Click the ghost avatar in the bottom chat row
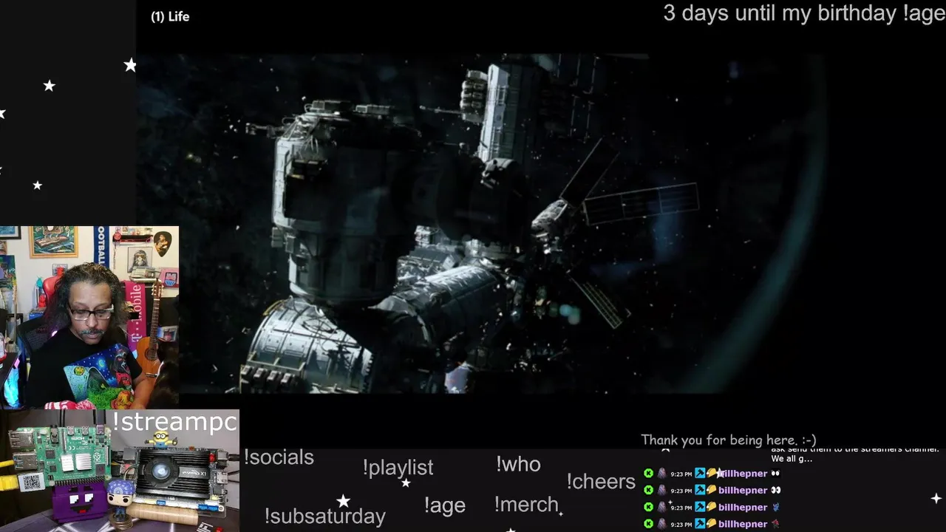 coord(661,524)
